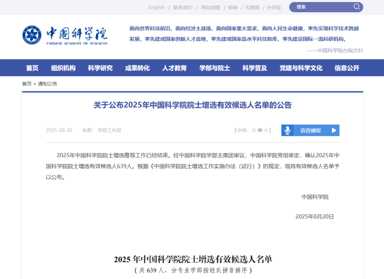Set font size to 小 (small)
Image resolution: width=384 pixels, height=279 pixels.
(x=266, y=131)
